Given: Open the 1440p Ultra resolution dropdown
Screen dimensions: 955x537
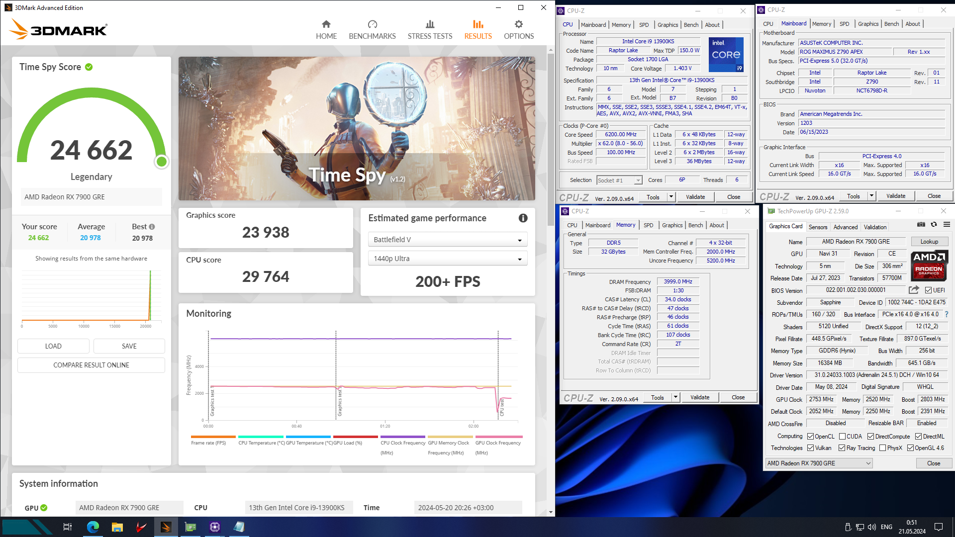Looking at the screenshot, I should click(448, 259).
